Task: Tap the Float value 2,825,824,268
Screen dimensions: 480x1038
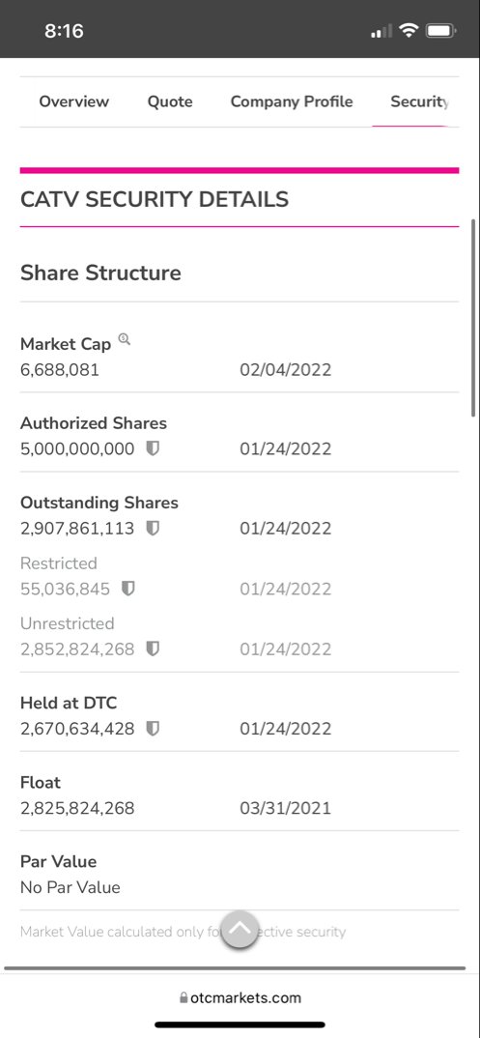Action: pyautogui.click(x=77, y=808)
